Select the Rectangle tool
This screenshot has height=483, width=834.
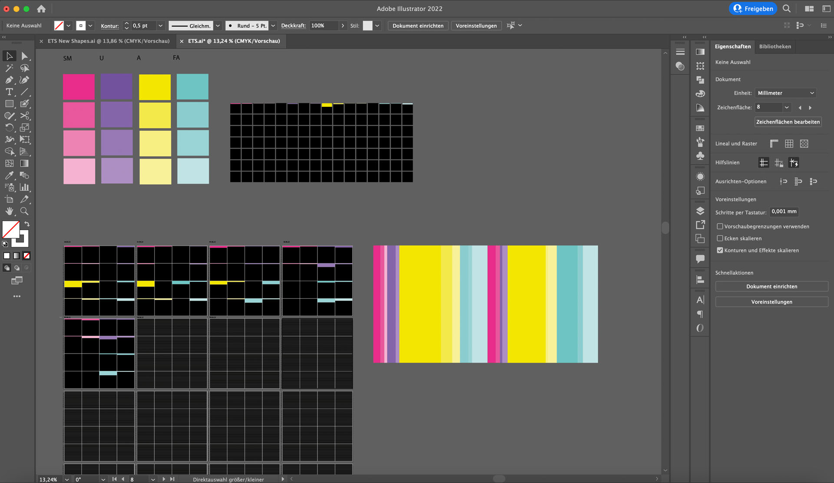pos(9,104)
